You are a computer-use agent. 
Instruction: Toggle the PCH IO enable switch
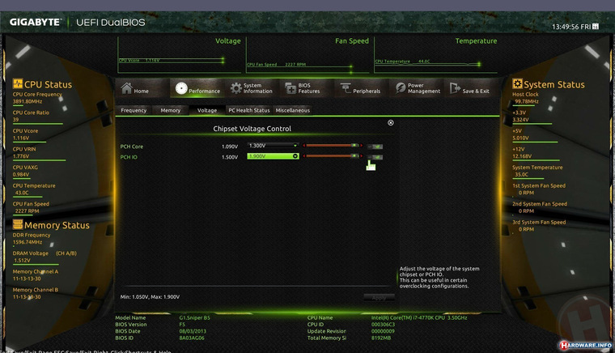tap(375, 157)
